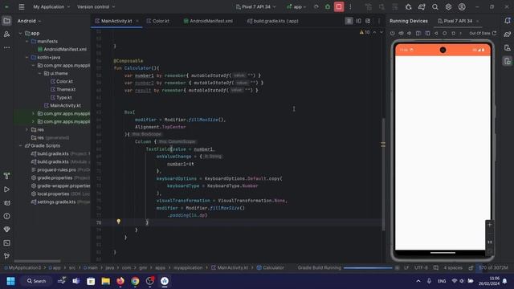Open the Notifications bell
The height and width of the screenshot is (289, 514).
[507, 21]
